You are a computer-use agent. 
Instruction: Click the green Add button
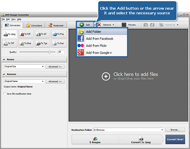[85, 25]
